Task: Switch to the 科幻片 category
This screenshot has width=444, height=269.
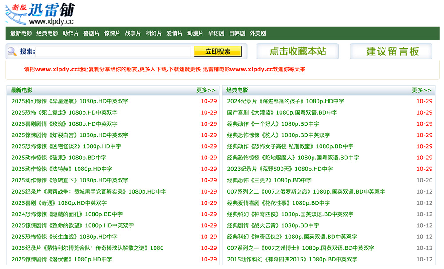Action: click(x=153, y=33)
